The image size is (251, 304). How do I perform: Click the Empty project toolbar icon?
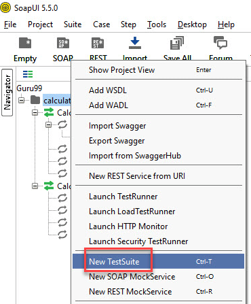(x=25, y=43)
